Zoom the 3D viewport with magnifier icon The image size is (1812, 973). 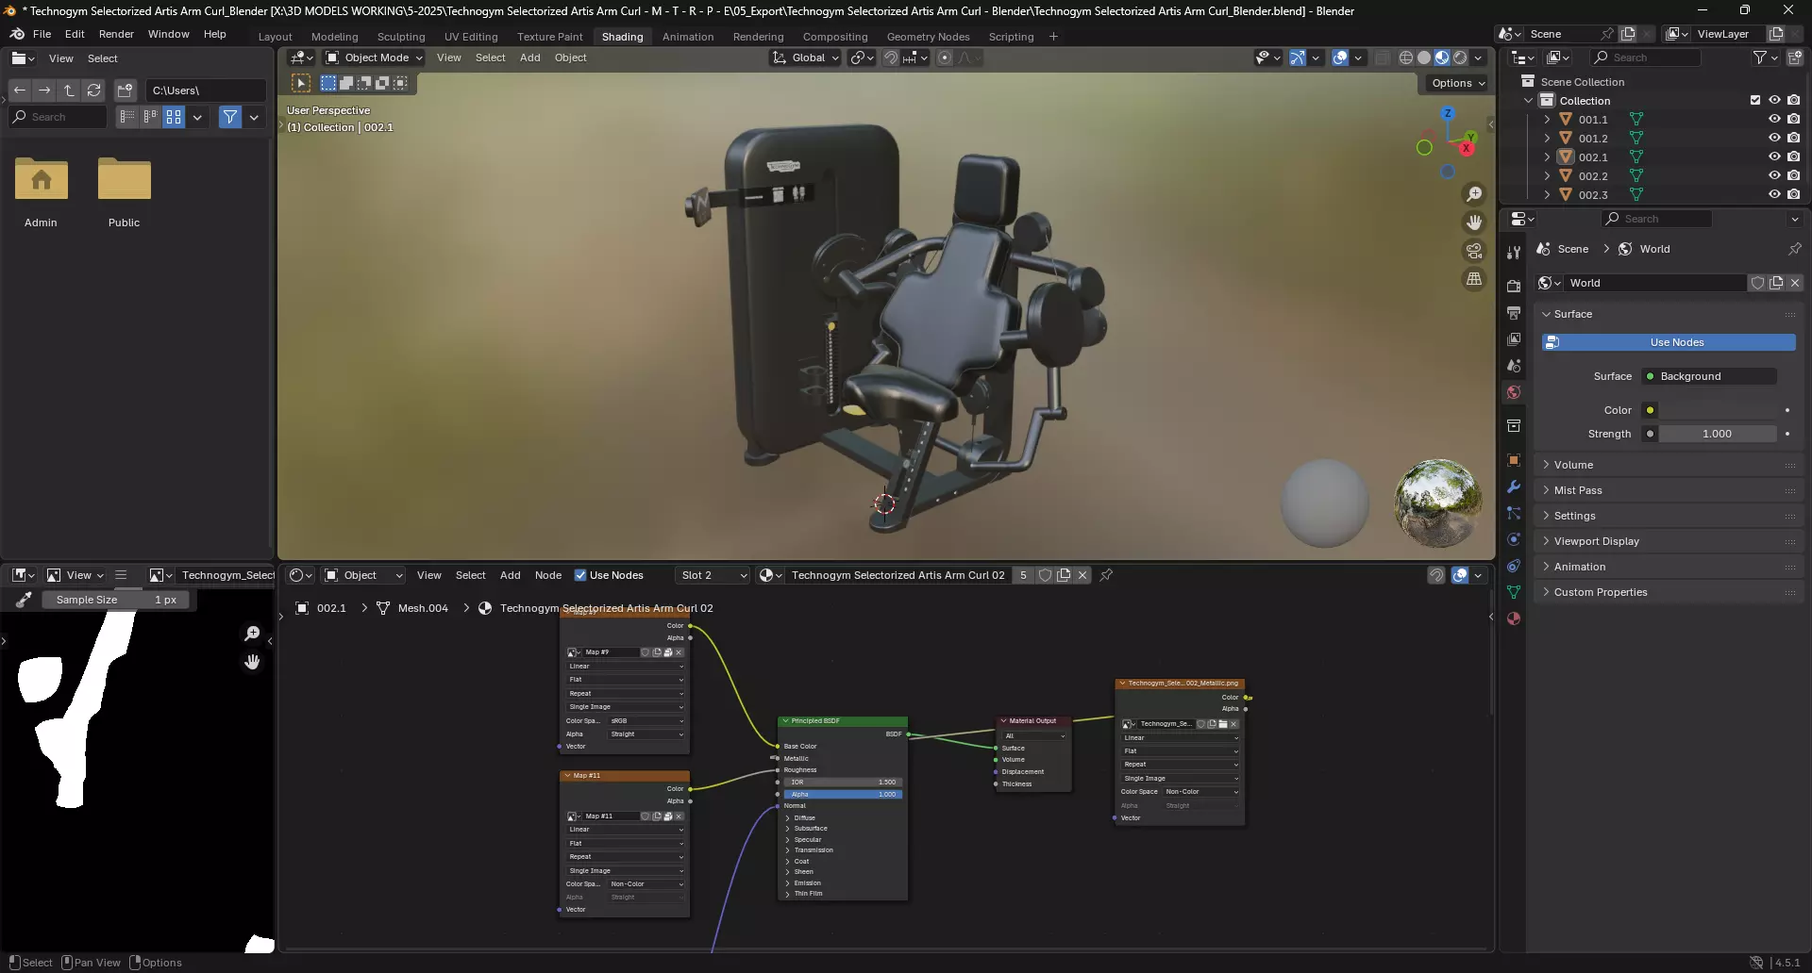coord(1474,194)
